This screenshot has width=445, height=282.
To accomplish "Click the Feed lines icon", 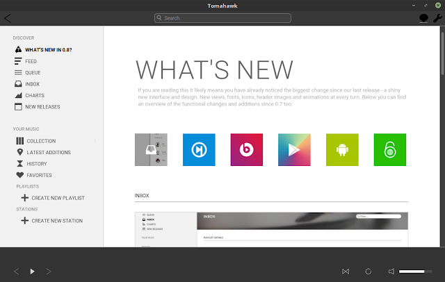I will pos(18,61).
